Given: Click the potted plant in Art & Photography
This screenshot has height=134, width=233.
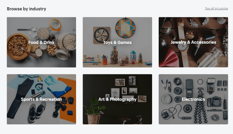Looking at the screenshot, I should coord(94,112).
